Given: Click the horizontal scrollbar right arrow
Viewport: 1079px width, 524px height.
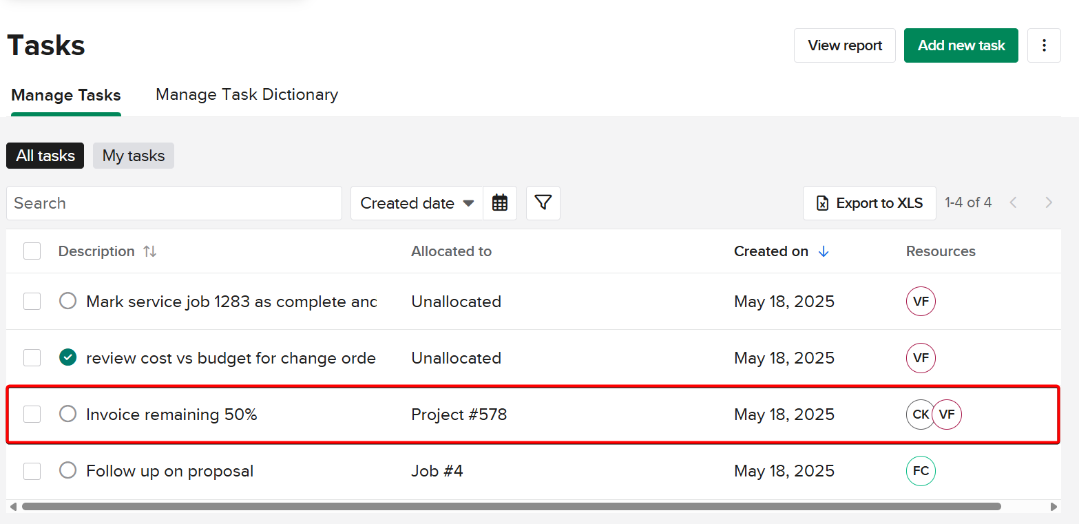Looking at the screenshot, I should [x=1054, y=507].
